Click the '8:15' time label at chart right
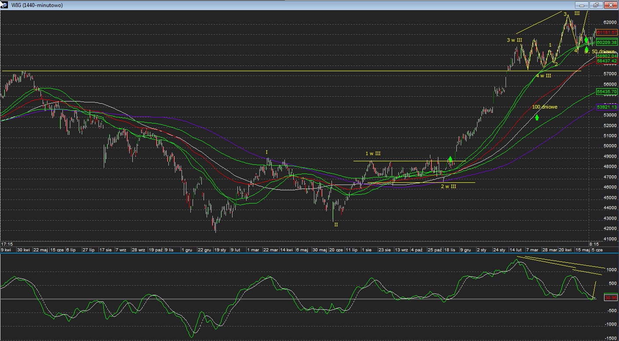The height and width of the screenshot is (341, 619). pos(594,243)
